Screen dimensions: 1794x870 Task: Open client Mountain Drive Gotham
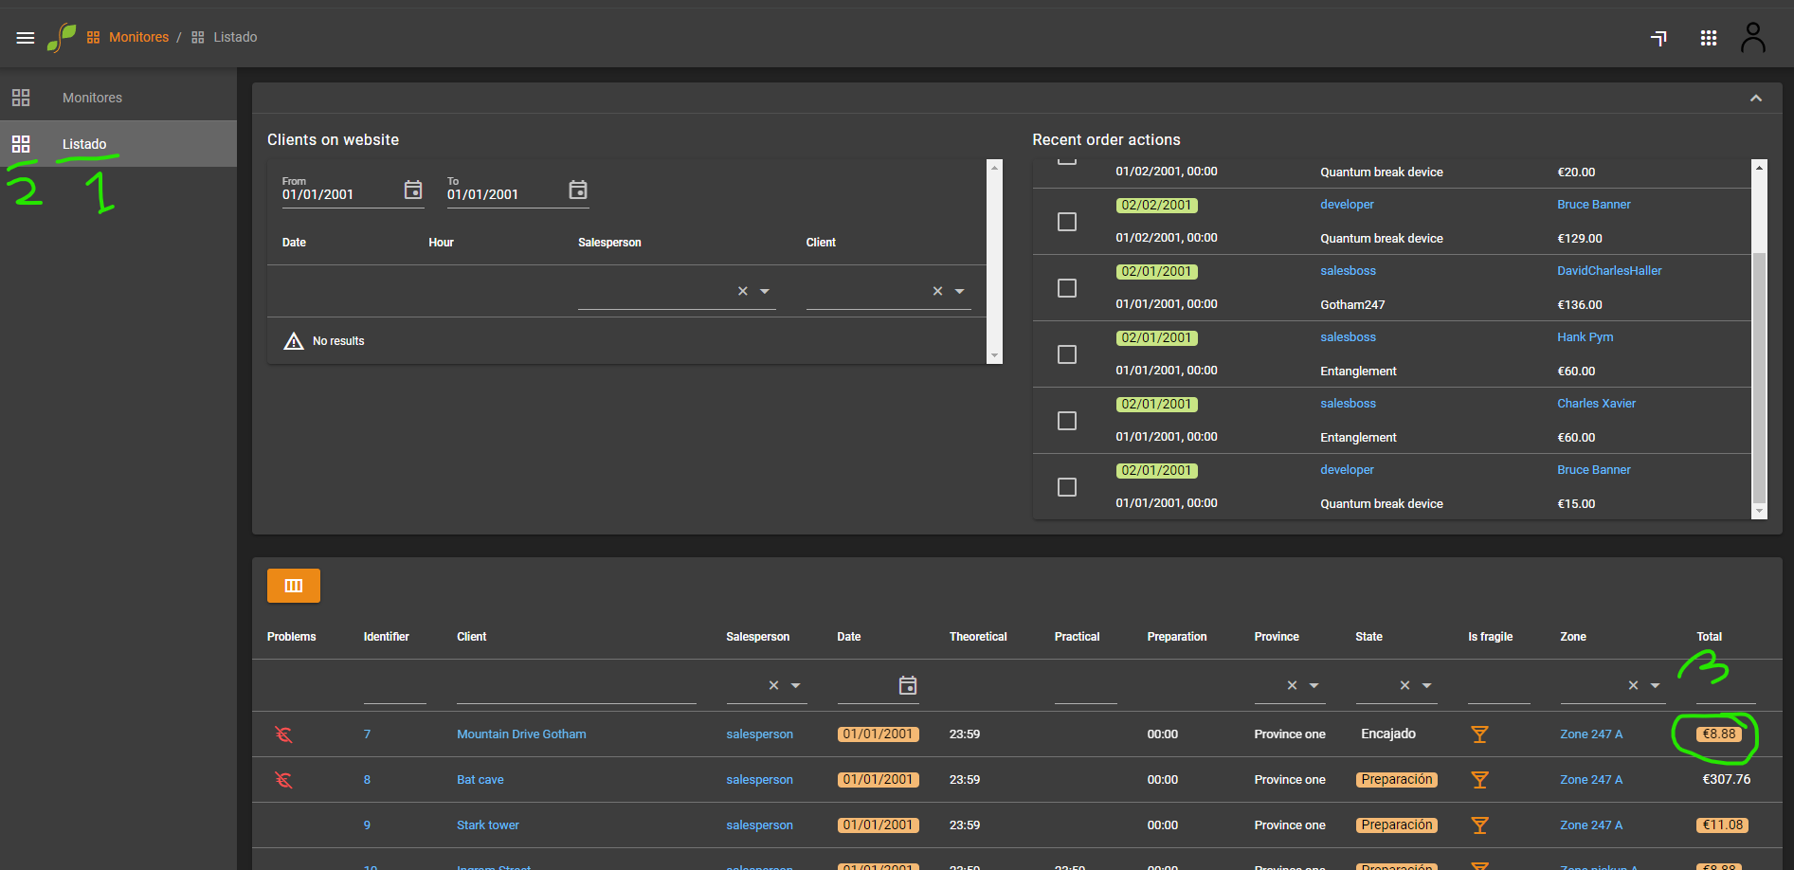[x=521, y=734]
